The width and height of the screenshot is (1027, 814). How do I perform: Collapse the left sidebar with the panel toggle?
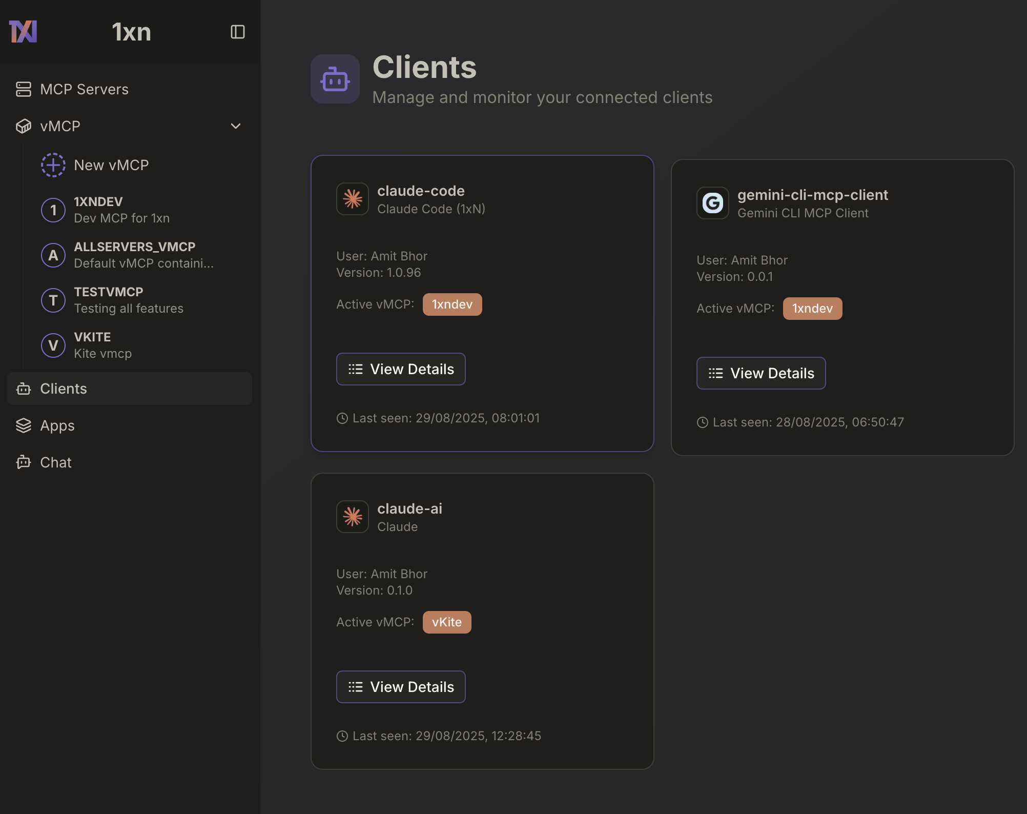tap(237, 32)
